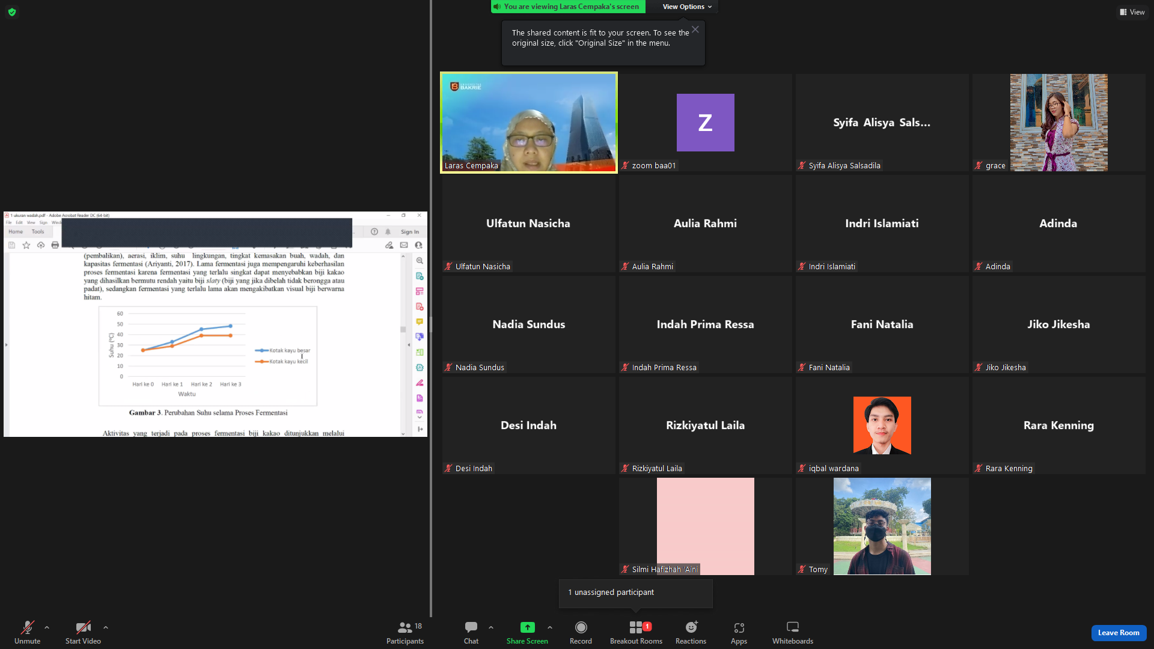Click 'You are viewing Laras Cempaka's screen' banner

coord(569,7)
